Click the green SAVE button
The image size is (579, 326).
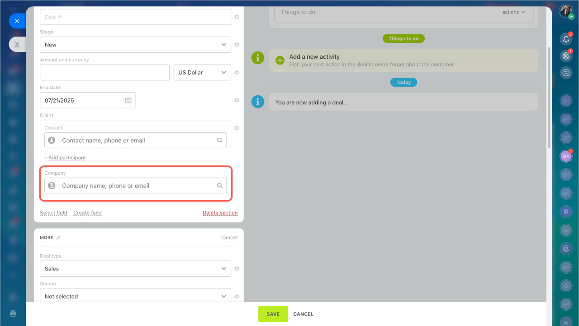(x=273, y=314)
